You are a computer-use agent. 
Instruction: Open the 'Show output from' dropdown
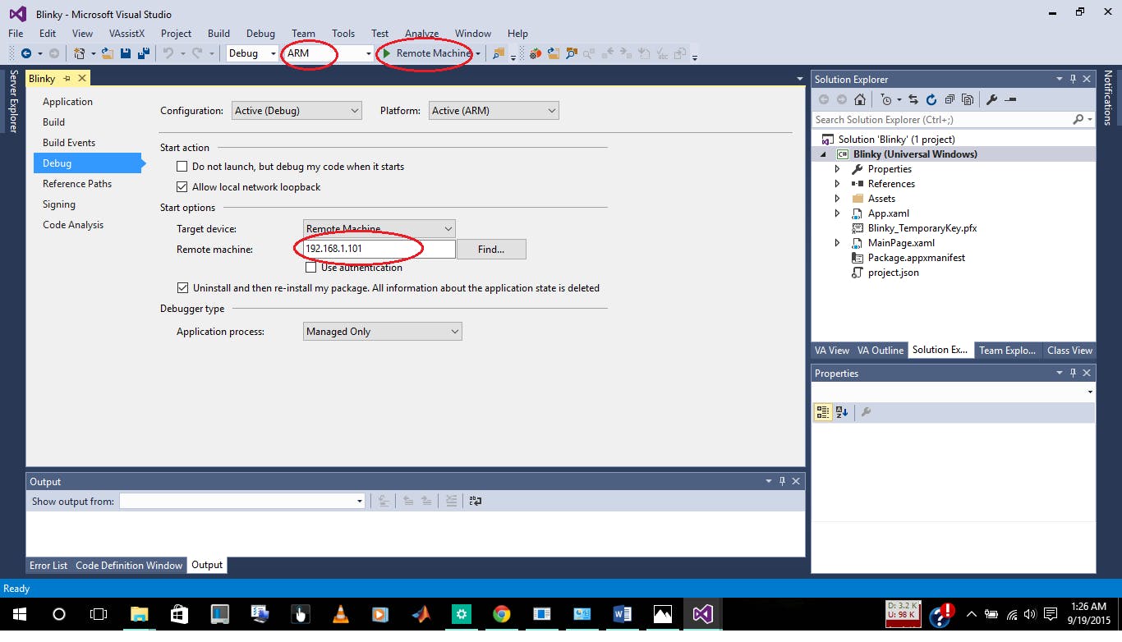pos(241,501)
